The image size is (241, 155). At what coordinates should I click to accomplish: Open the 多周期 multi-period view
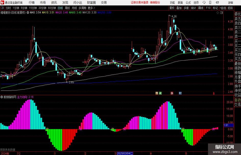[82, 8]
